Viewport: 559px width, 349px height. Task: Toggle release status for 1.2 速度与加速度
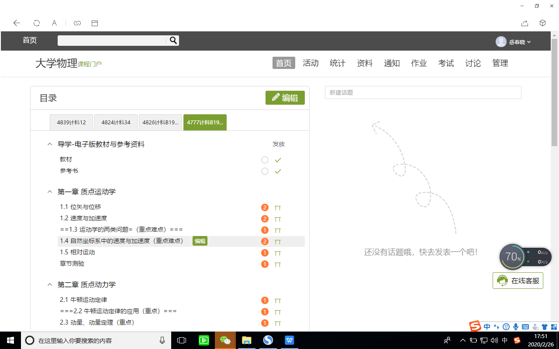[x=278, y=219]
